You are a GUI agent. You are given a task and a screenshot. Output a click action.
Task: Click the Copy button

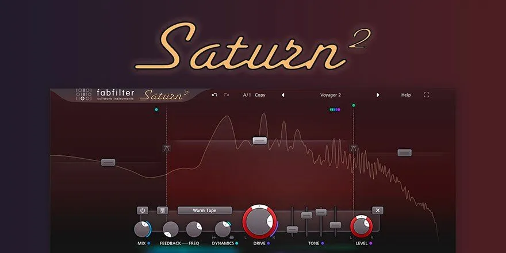[x=260, y=95]
